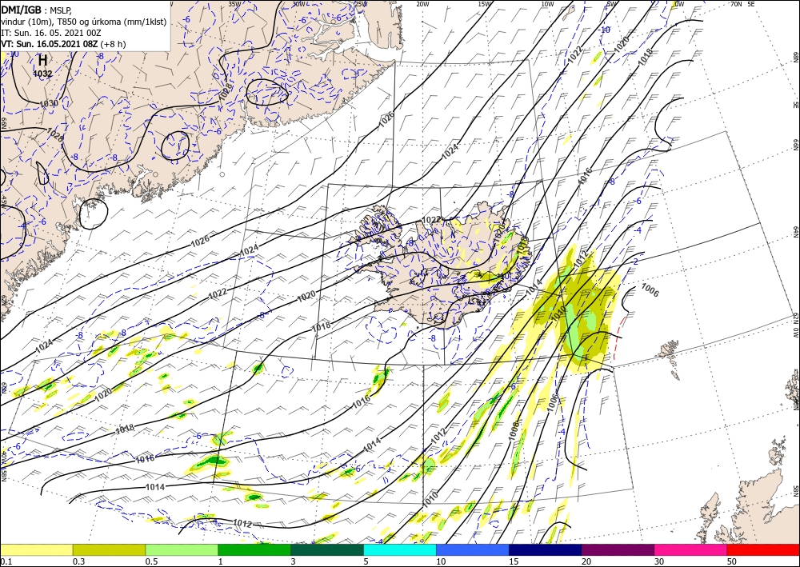Viewport: 800px width, 567px height.
Task: Click the 1008 isobar label
Action: pos(514,430)
